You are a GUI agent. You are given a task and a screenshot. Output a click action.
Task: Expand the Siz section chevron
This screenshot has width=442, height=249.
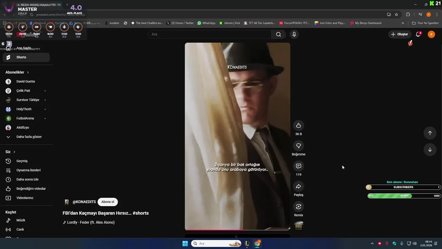[x=14, y=152]
